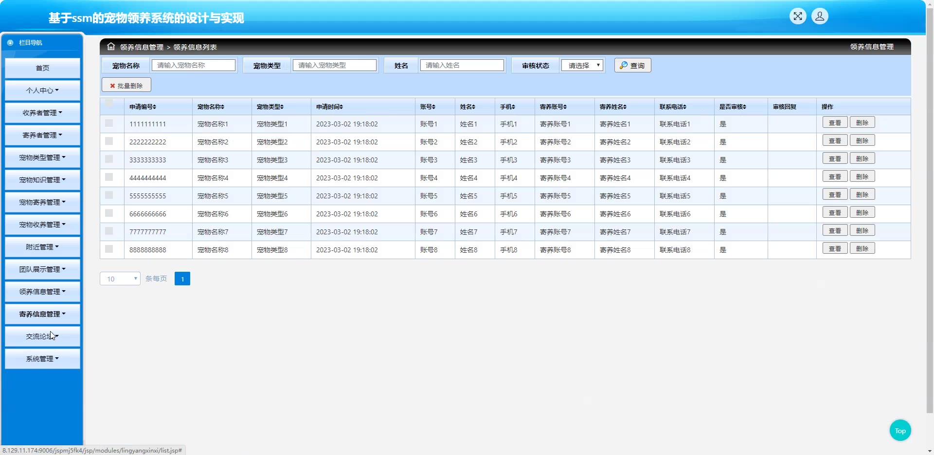This screenshot has width=934, height=455.
Task: Delete the row with 申请编号 8888888888
Action: tap(862, 248)
